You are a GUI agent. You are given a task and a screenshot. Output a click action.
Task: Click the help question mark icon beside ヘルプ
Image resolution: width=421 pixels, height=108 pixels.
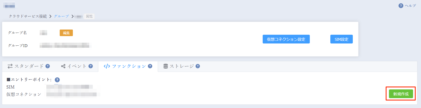tap(401, 6)
